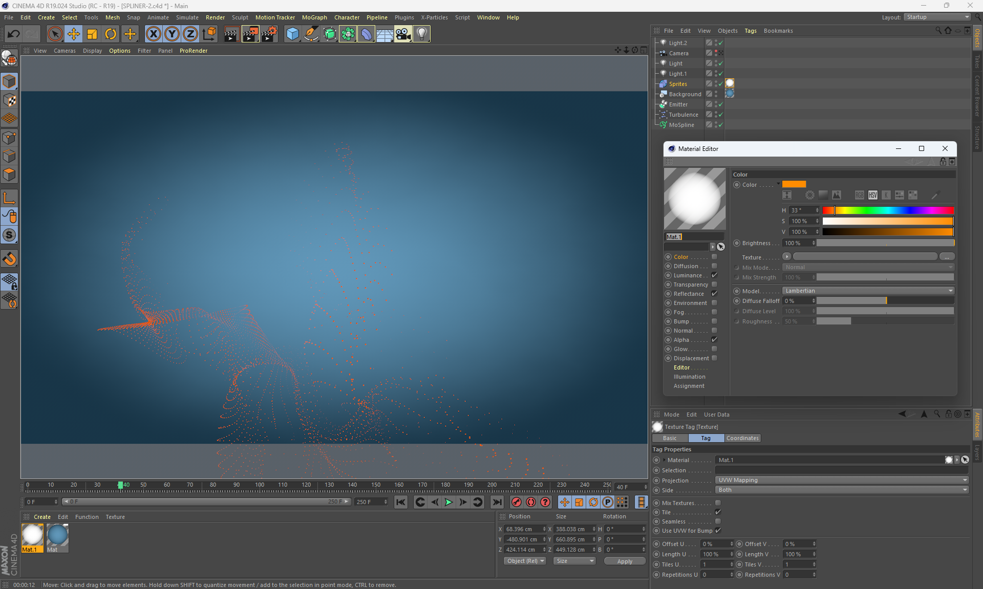Image resolution: width=983 pixels, height=589 pixels.
Task: Add a Cube primitive object
Action: pos(292,34)
